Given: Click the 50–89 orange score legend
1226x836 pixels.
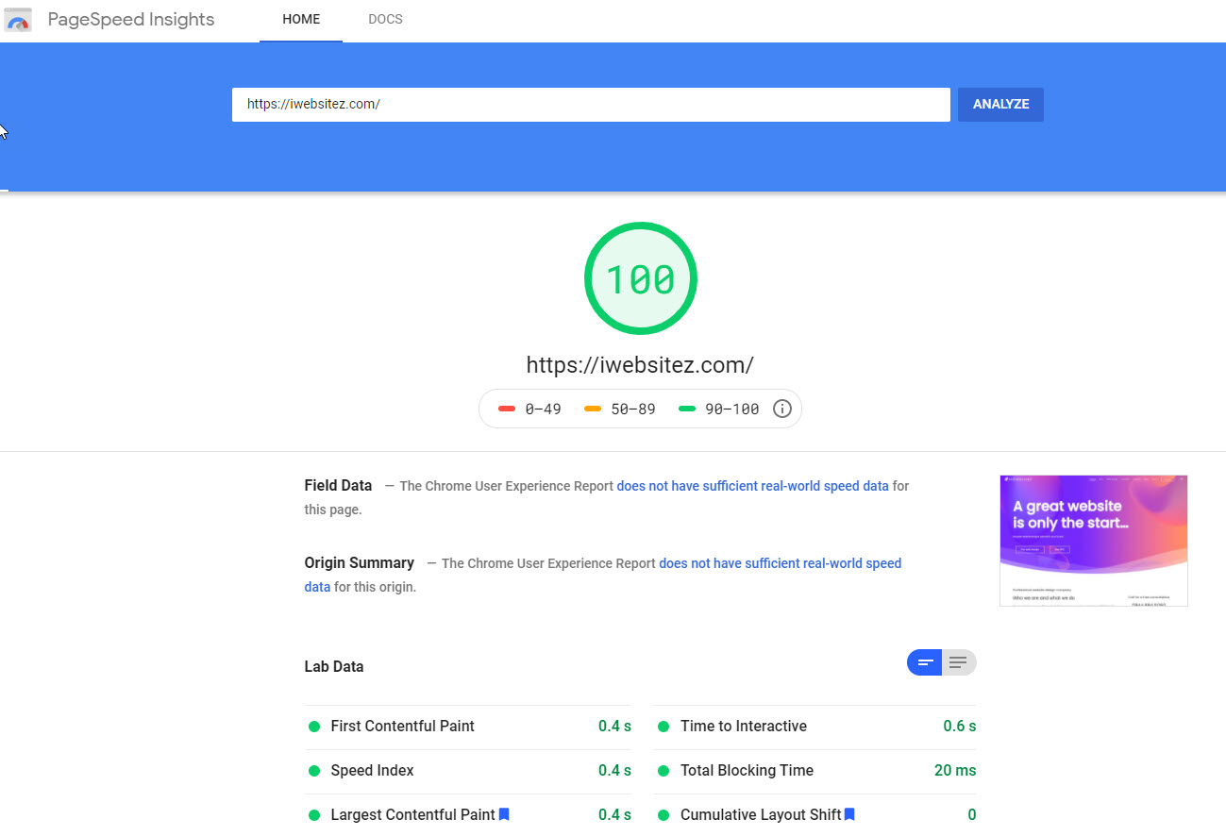Looking at the screenshot, I should (x=619, y=409).
